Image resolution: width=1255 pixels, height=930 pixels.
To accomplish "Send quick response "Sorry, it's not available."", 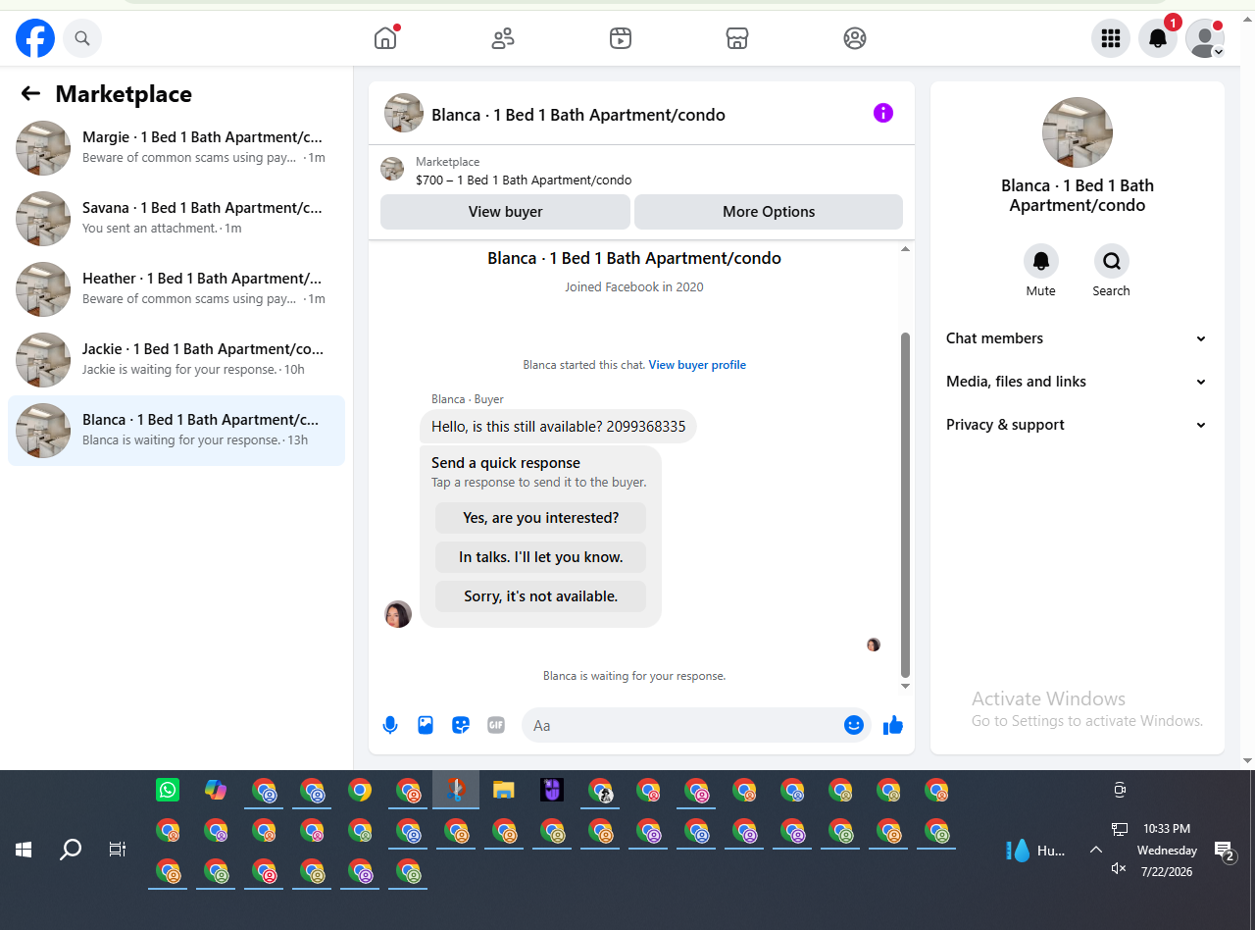I will click(x=541, y=596).
